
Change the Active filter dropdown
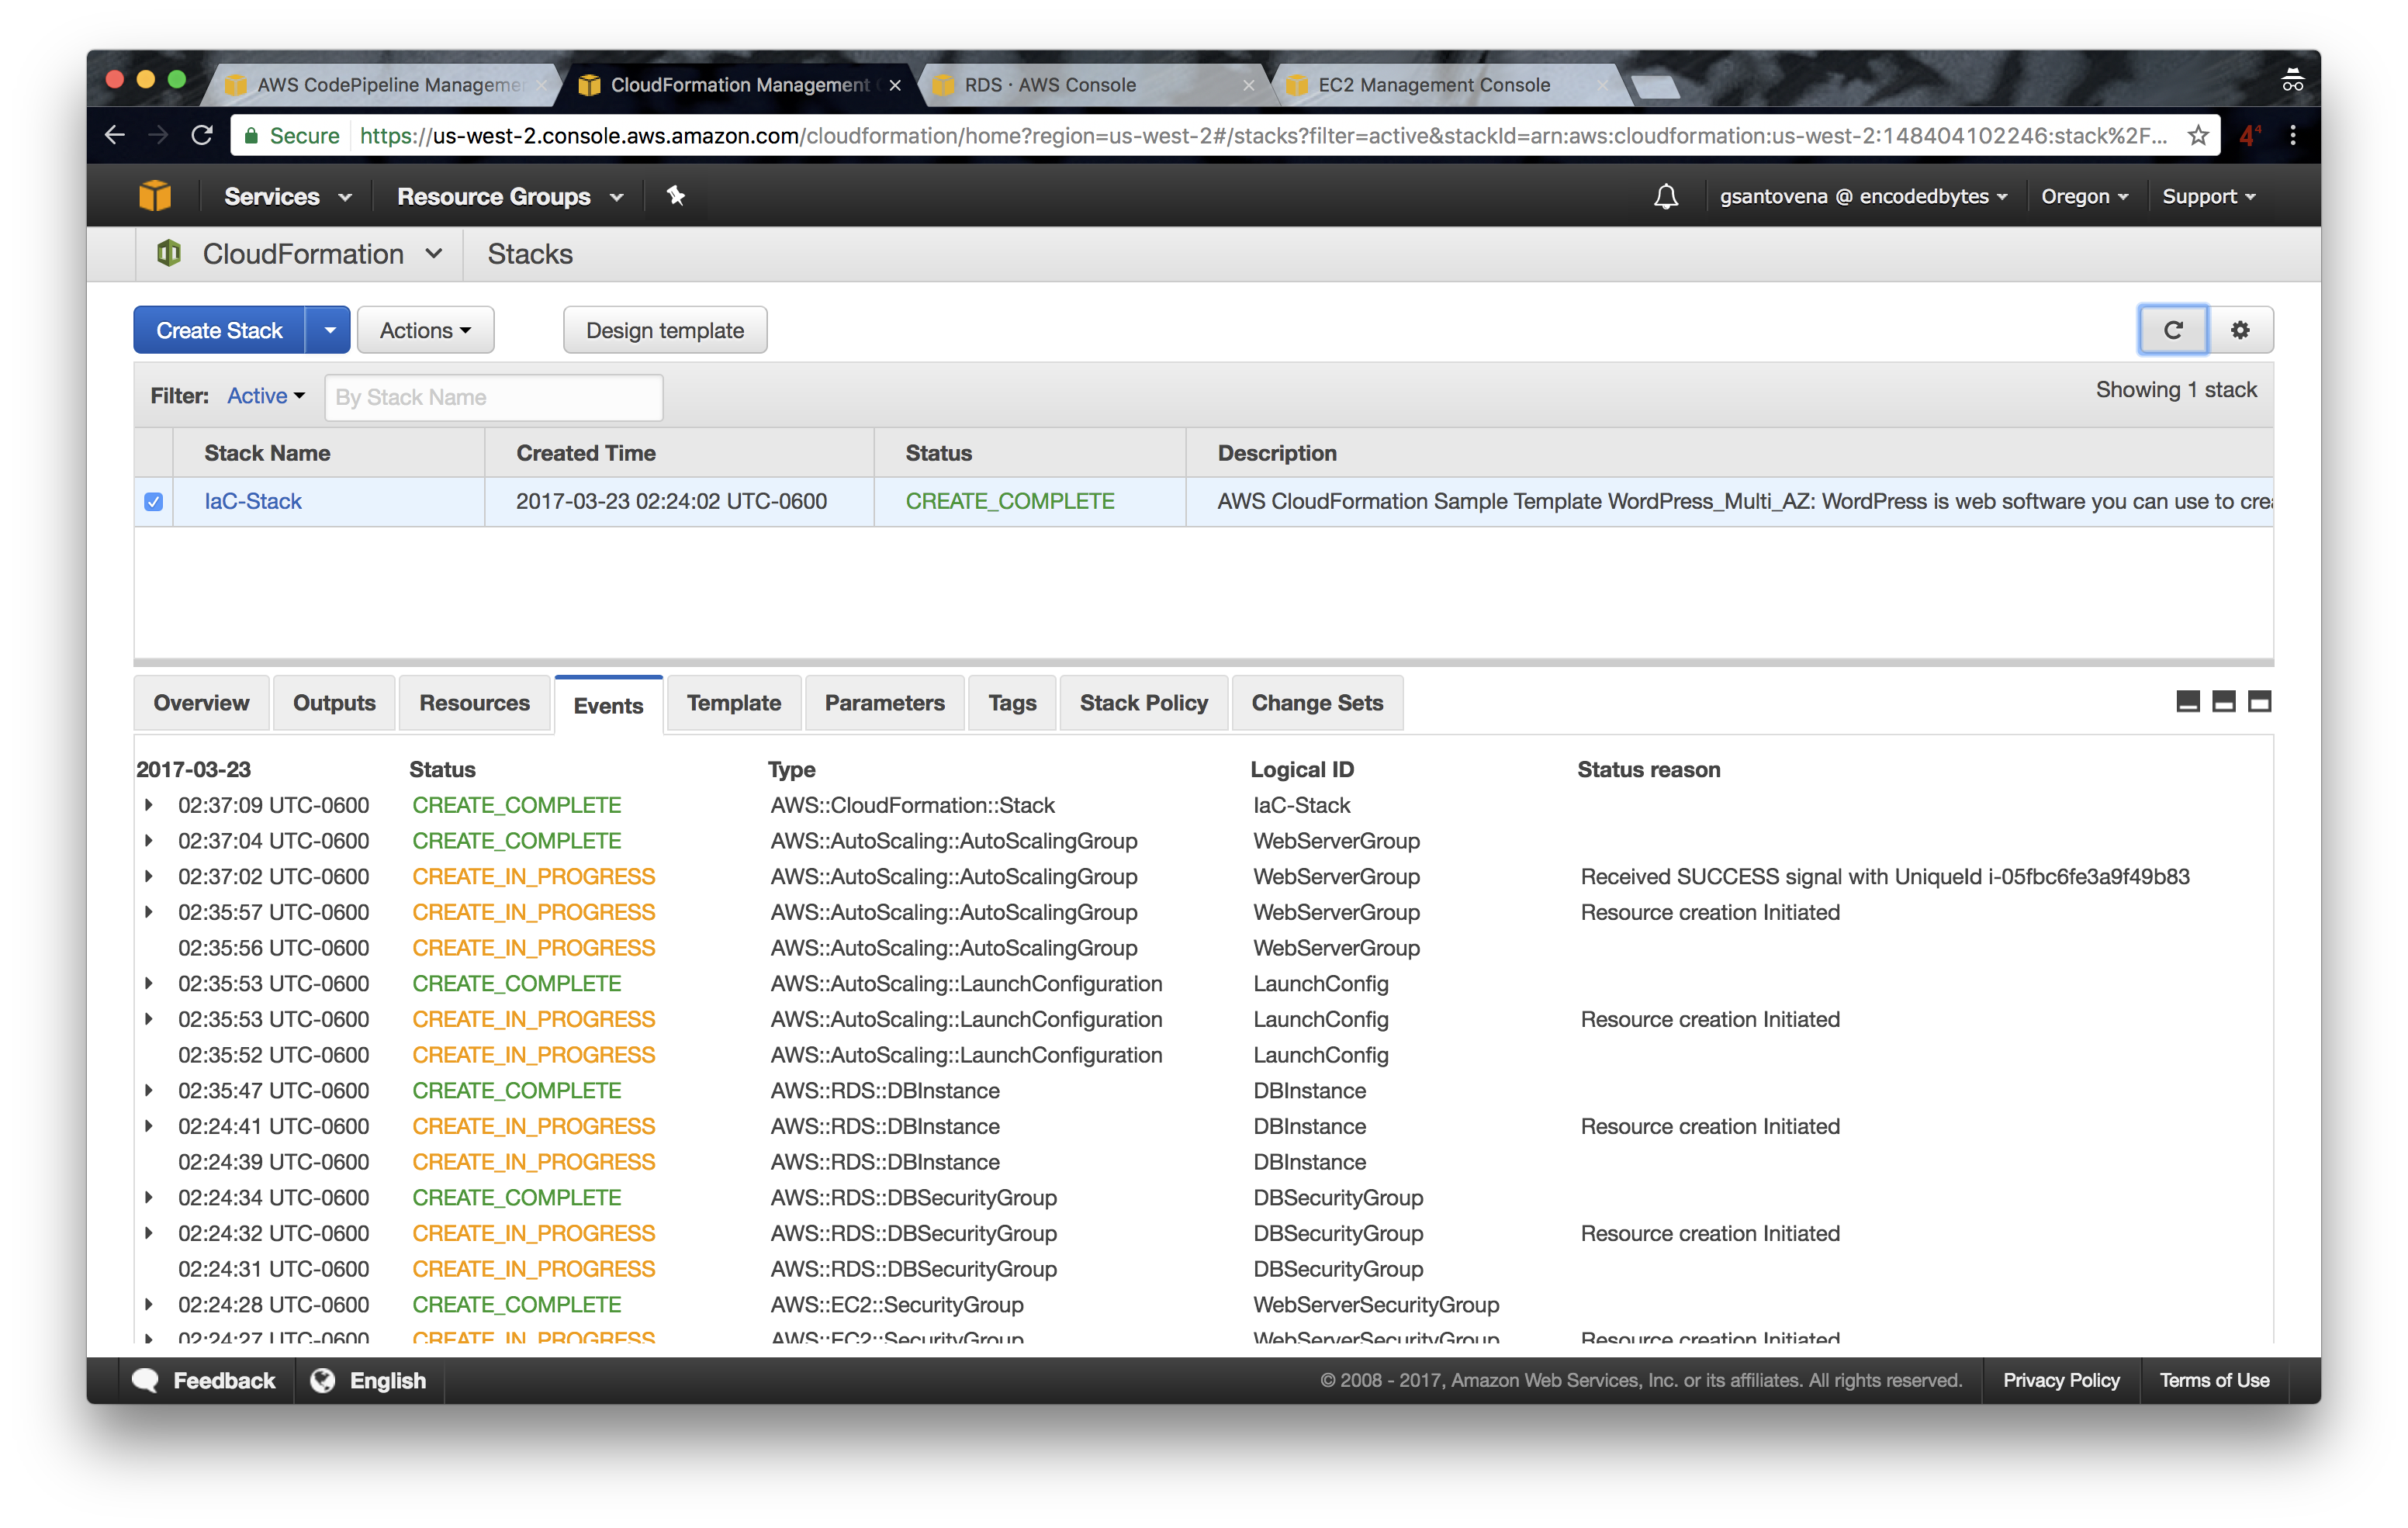click(265, 396)
